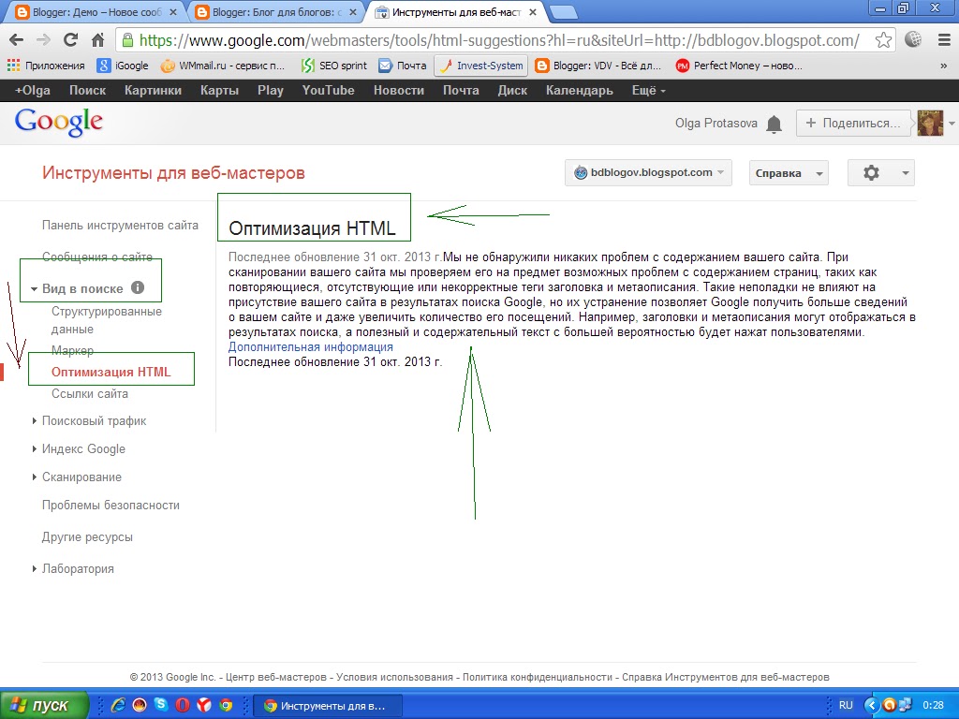Open the iGoogle bookmark

tap(123, 66)
